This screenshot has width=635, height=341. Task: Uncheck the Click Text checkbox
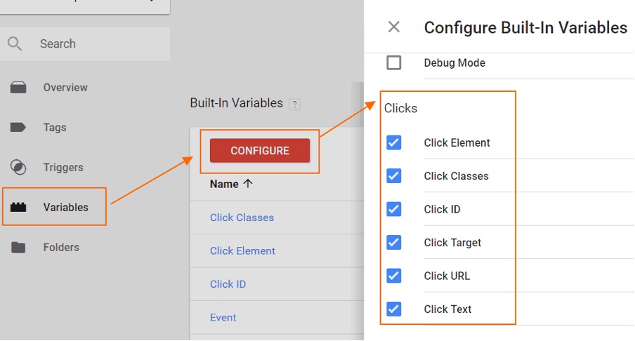(x=393, y=309)
